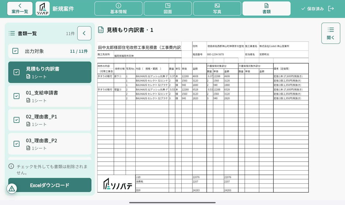Image resolution: width=345 pixels, height=205 pixels.
Task: Click sheet icon under 02_理由書_P1
Action: (28, 124)
